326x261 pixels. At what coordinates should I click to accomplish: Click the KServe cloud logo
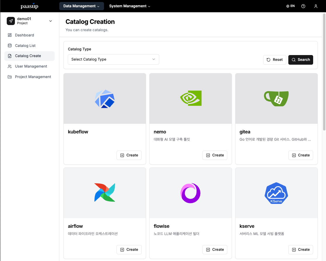click(276, 193)
